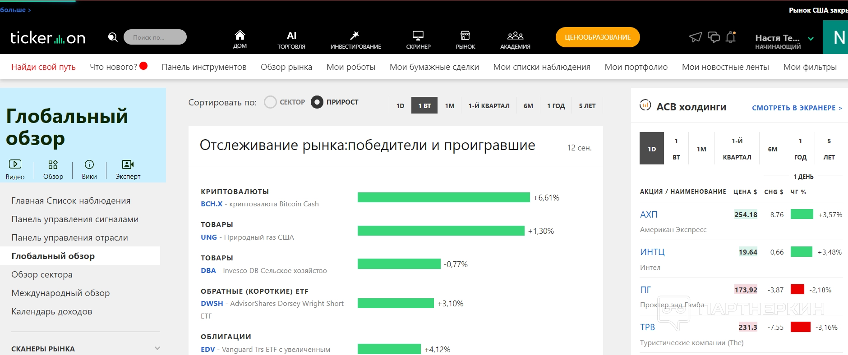Open Мои фильтры menu item
This screenshot has width=848, height=355.
tap(810, 67)
